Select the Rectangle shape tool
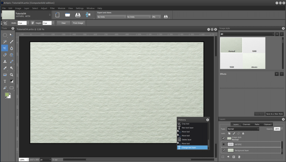286x162 pixels. tap(12, 88)
